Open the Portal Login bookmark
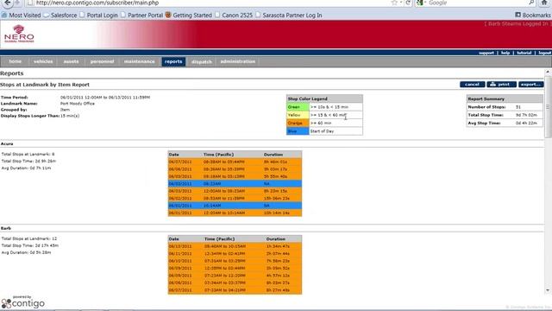This screenshot has height=311, width=552. (x=98, y=16)
